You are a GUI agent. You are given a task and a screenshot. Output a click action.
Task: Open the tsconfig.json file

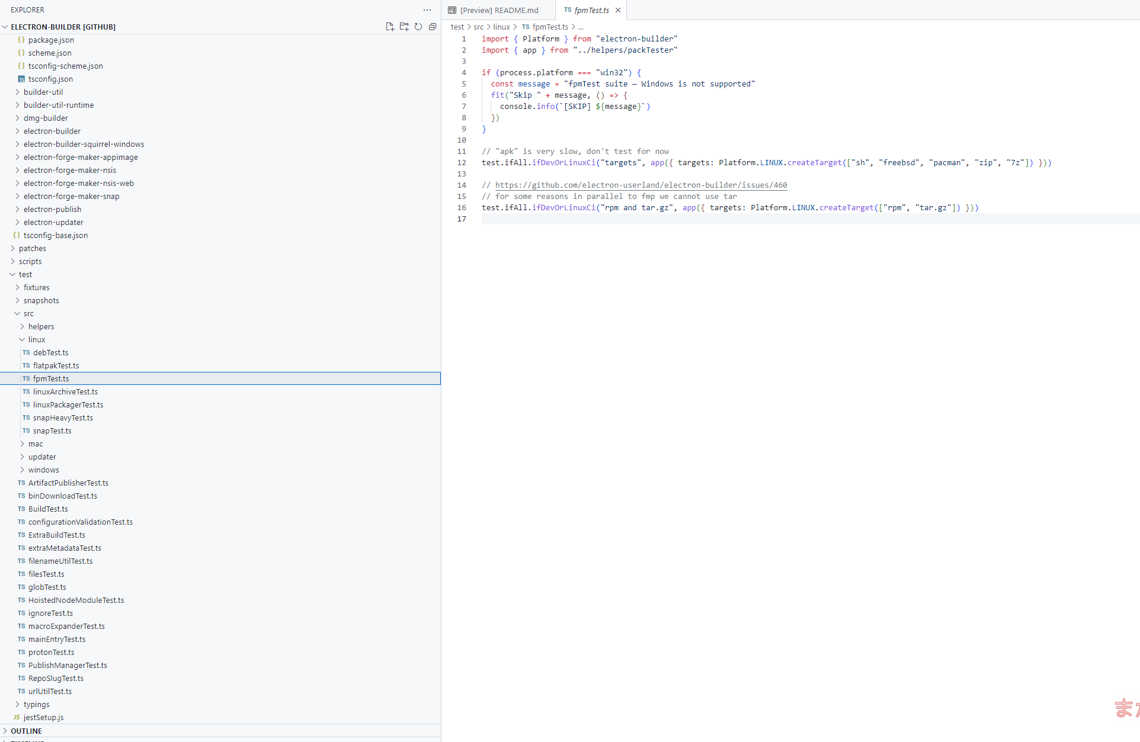point(50,79)
